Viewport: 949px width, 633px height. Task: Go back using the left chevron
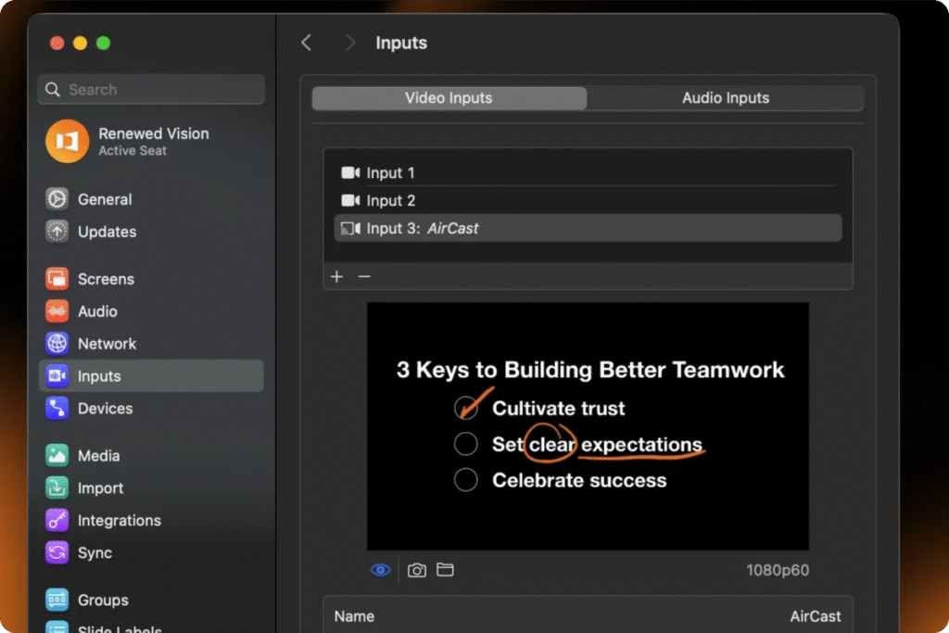point(307,43)
